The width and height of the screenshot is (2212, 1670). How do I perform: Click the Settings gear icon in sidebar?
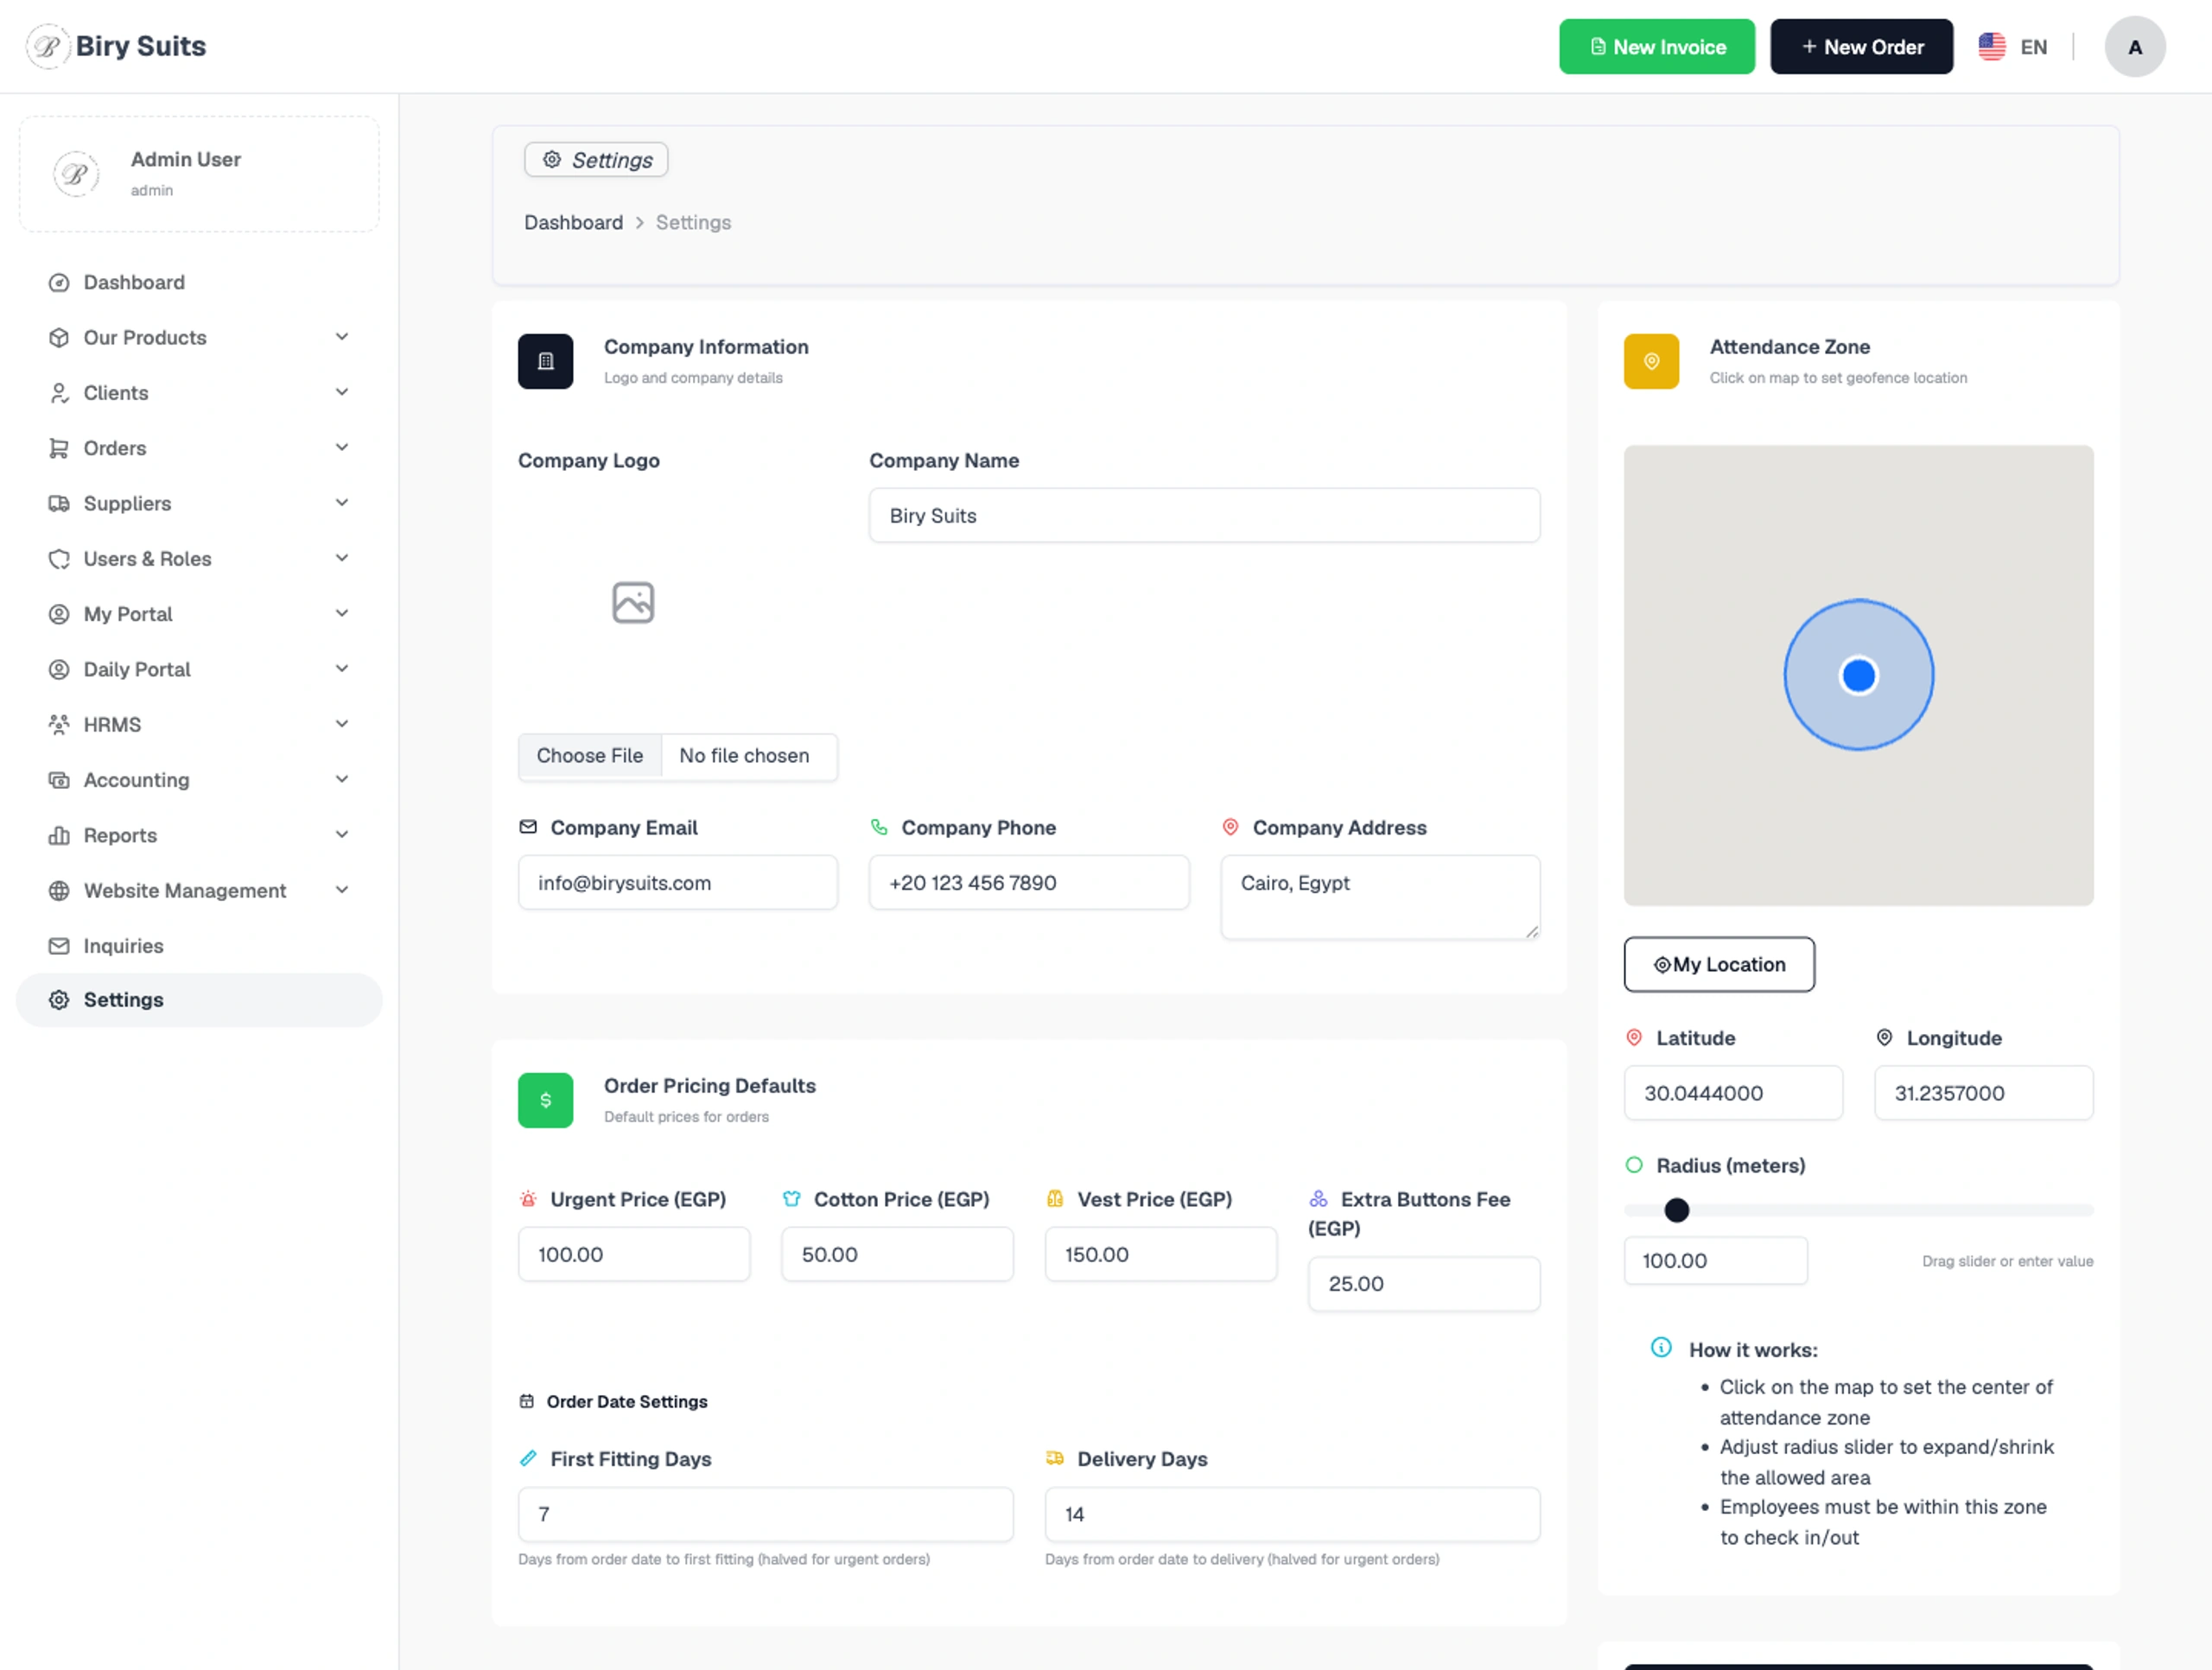(59, 1000)
